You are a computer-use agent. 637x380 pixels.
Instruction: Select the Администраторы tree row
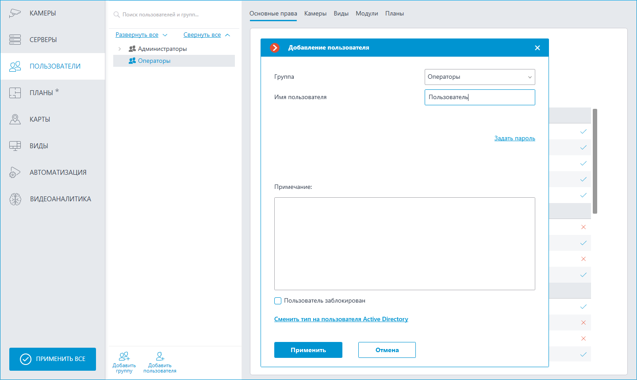click(174, 49)
